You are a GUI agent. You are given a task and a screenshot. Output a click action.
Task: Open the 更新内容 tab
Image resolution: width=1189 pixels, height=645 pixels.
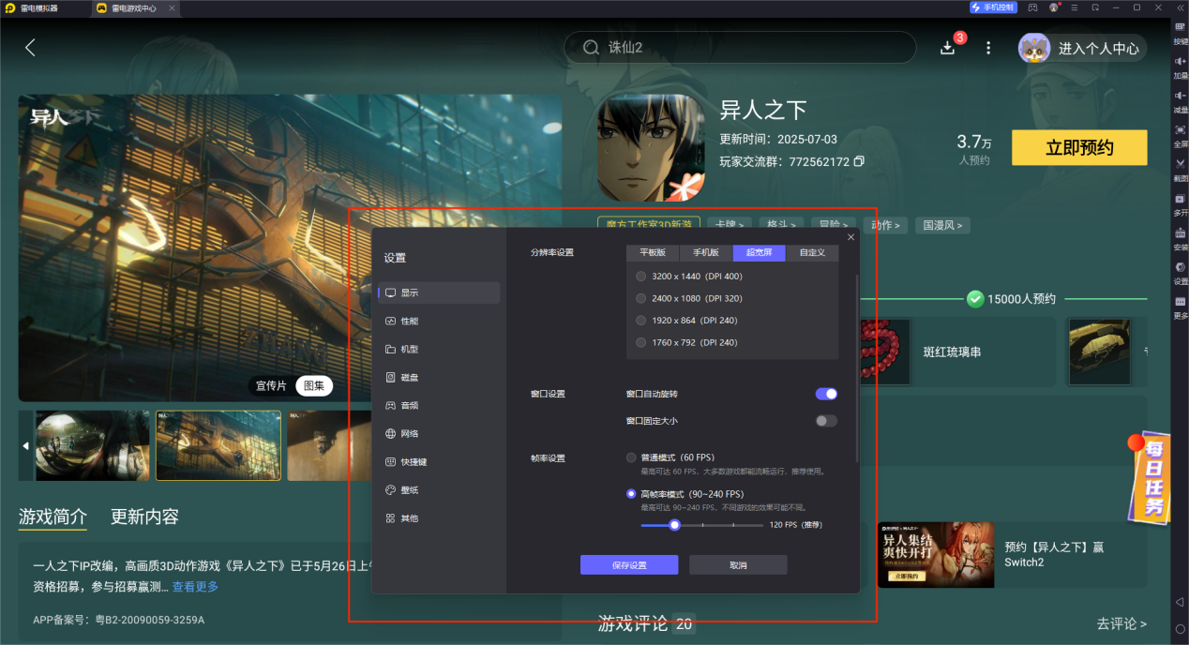[x=144, y=517]
